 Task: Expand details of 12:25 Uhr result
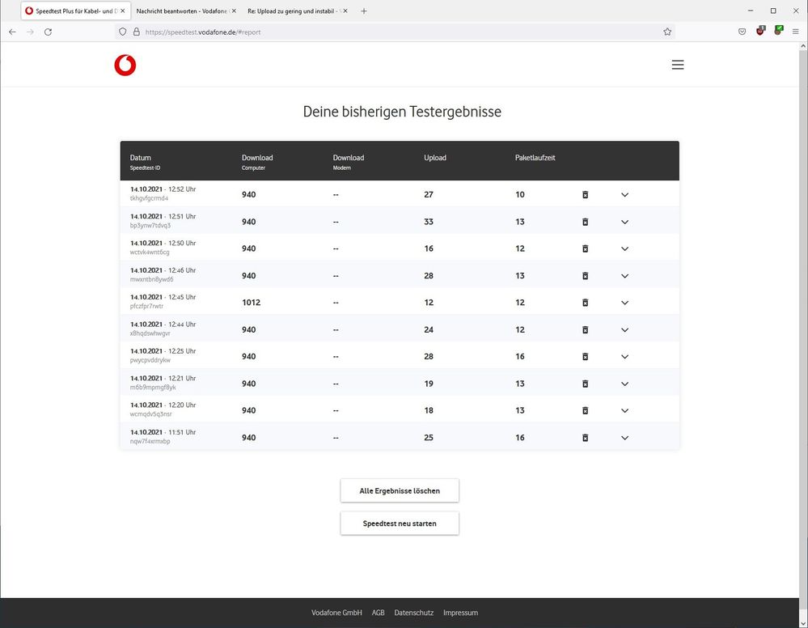point(624,357)
